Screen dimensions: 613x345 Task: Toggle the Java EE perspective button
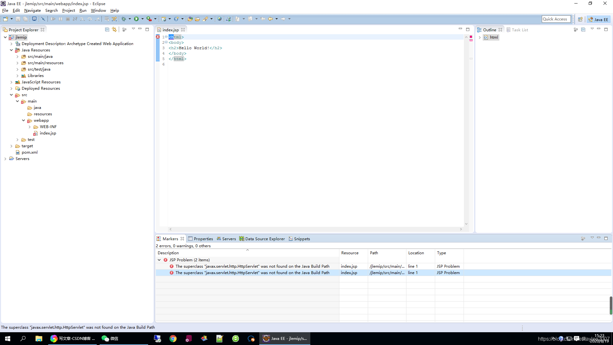(x=598, y=19)
